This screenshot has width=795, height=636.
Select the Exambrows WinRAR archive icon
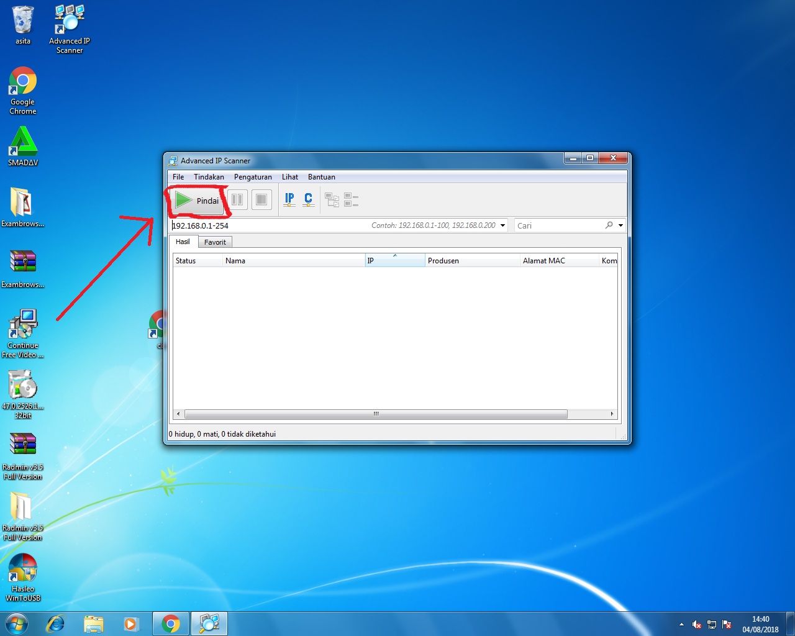[23, 268]
